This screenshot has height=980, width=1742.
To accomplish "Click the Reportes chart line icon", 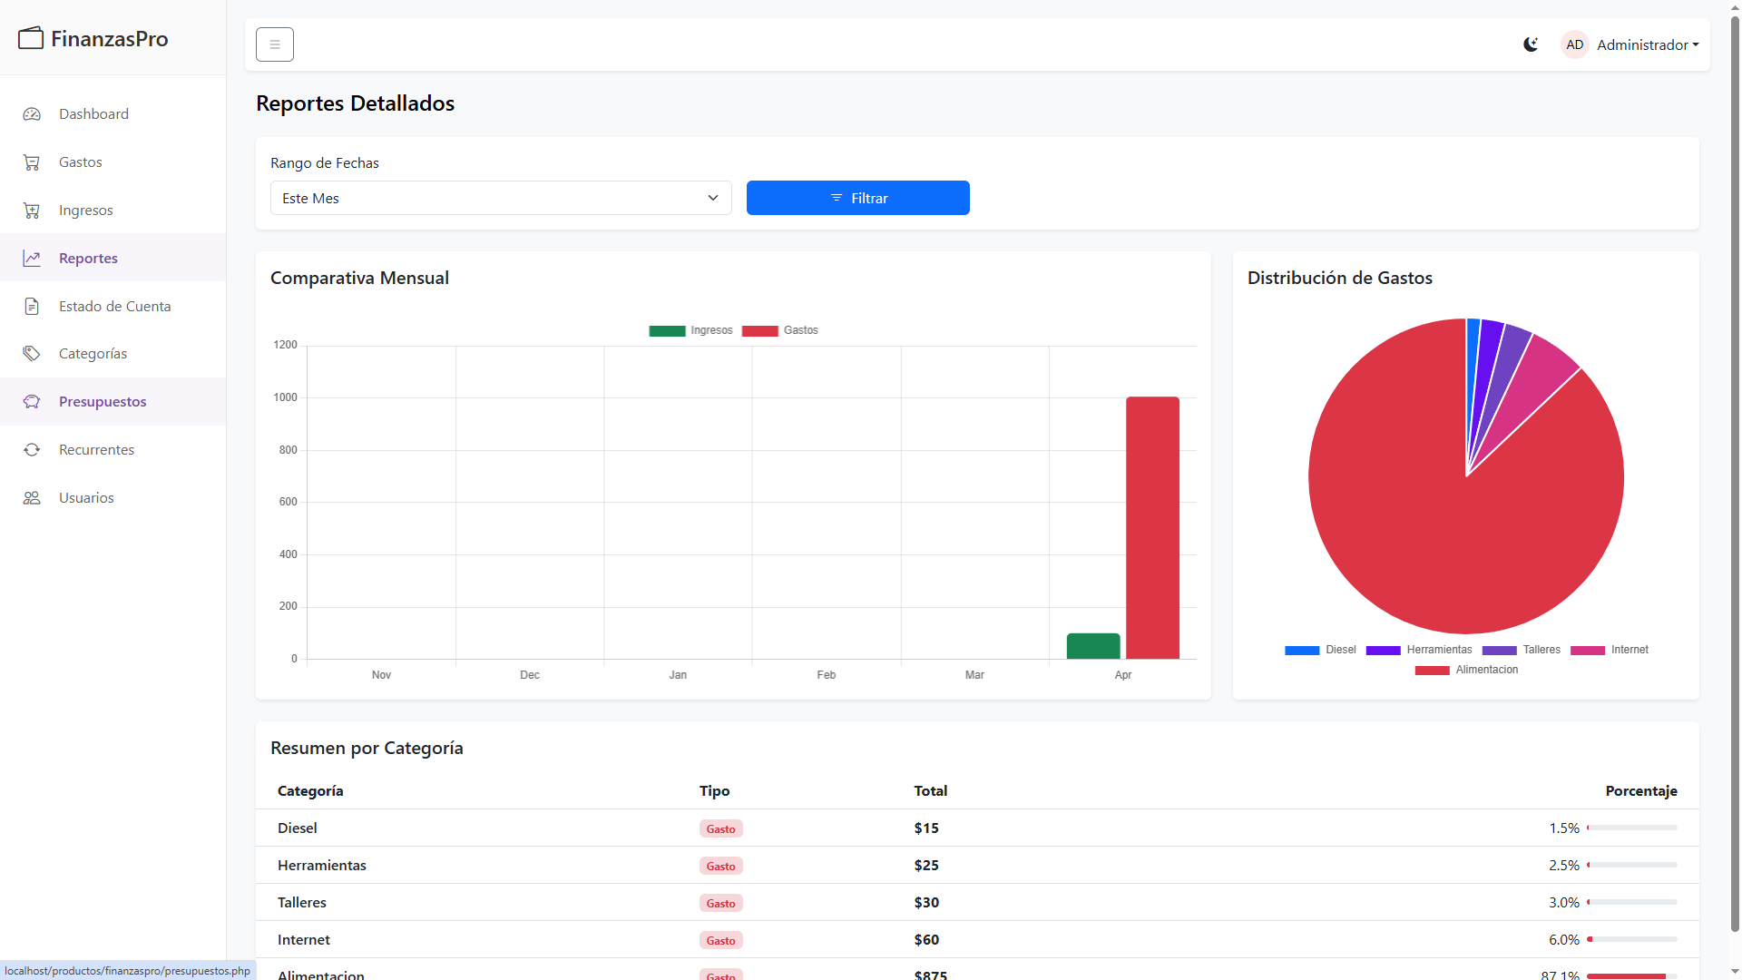I will 32,259.
